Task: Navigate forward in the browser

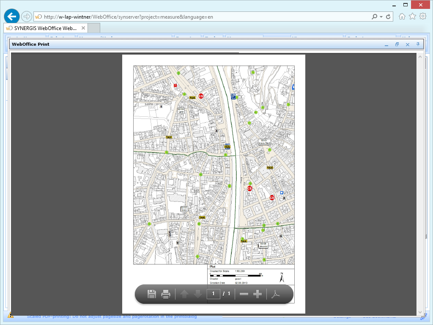Action: tap(26, 16)
